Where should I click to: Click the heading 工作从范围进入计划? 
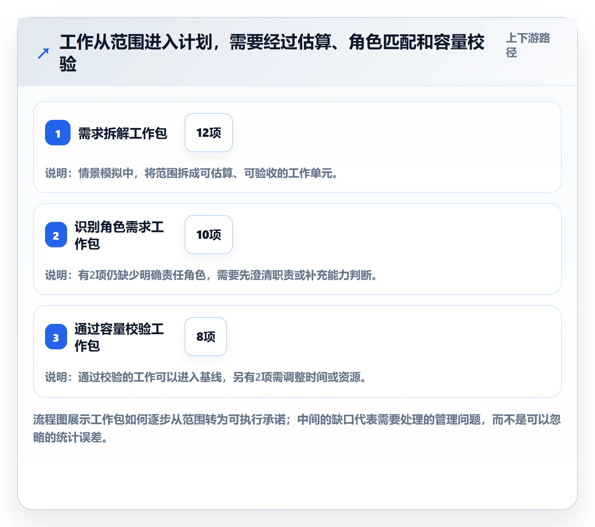click(x=272, y=53)
